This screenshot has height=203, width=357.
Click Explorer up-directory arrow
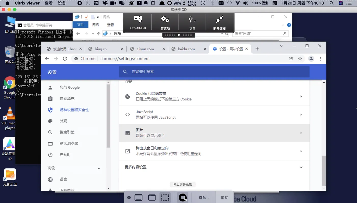[99, 33]
